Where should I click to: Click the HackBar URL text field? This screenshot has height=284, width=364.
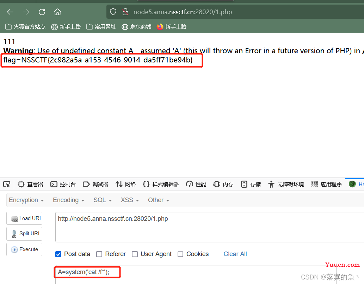point(209,227)
